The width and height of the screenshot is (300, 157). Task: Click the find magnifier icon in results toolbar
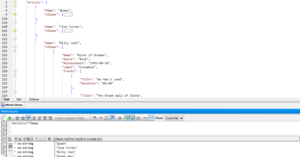tap(36, 139)
